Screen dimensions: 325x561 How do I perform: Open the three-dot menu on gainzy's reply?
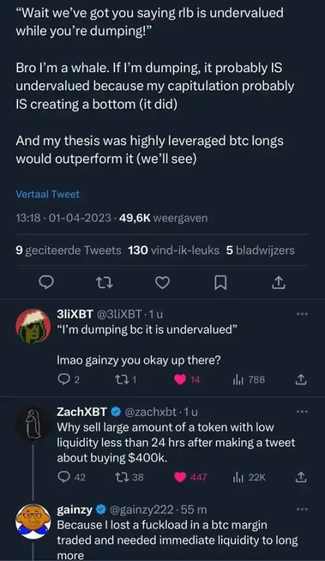coord(302,509)
